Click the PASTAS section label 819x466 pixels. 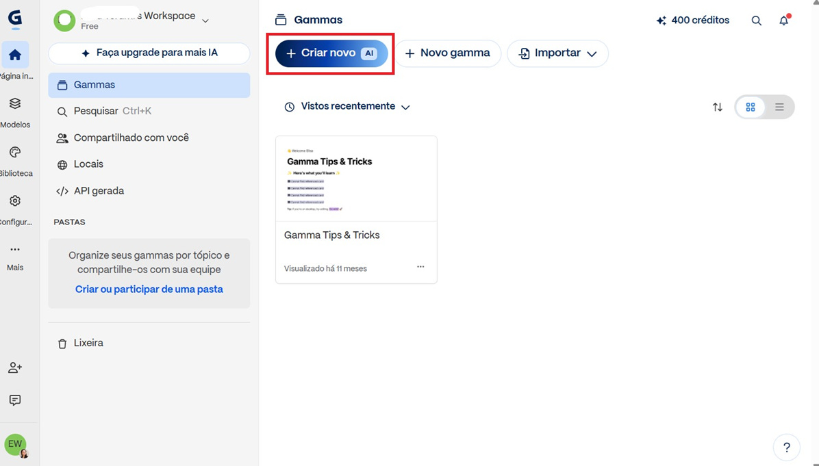pyautogui.click(x=69, y=222)
